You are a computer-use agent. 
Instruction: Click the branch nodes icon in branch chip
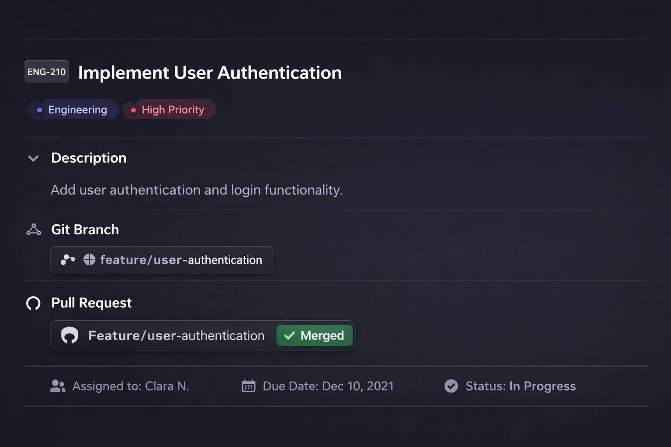68,260
